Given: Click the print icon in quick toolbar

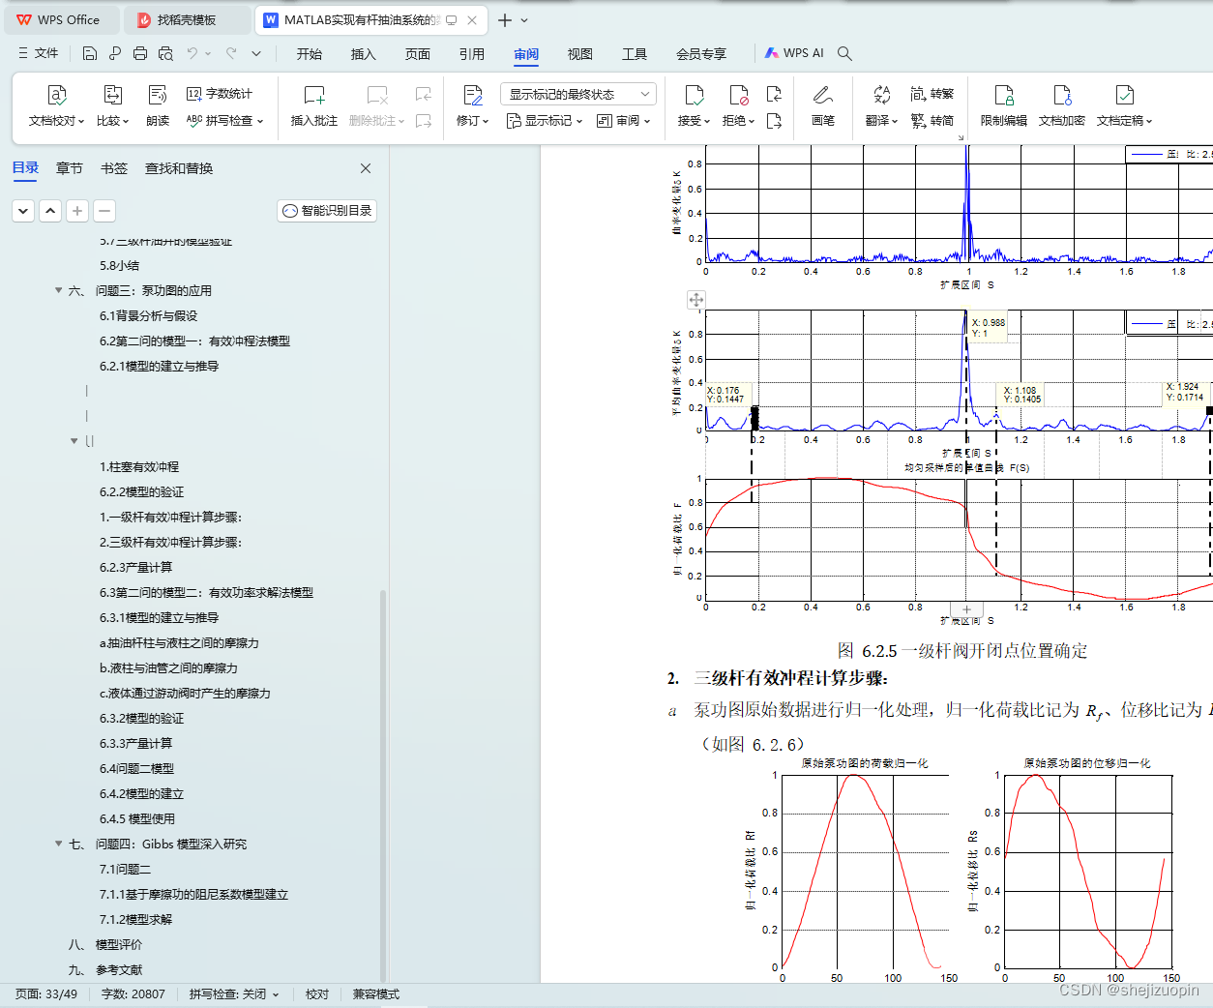Looking at the screenshot, I should point(140,53).
